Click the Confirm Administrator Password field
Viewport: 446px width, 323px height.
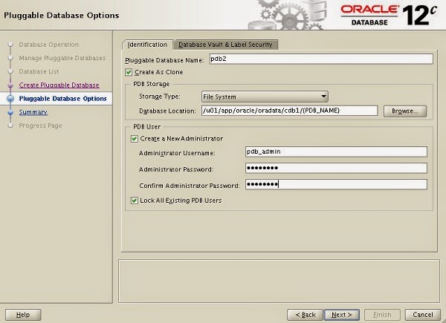point(336,184)
